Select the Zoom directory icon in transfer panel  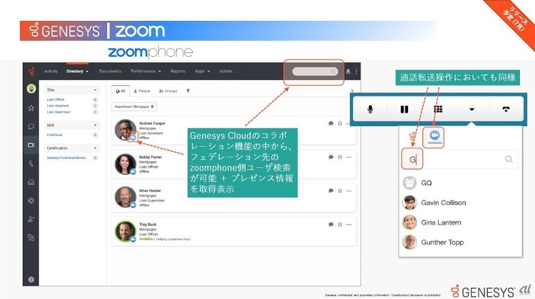click(434, 136)
